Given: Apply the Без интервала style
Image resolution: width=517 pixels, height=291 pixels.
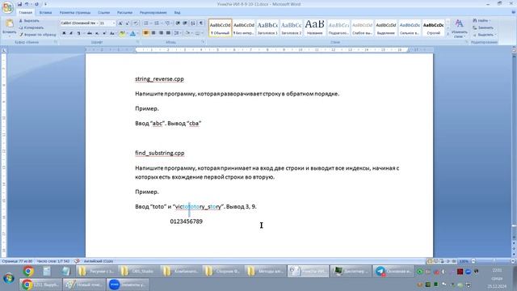Looking at the screenshot, I should point(244,27).
